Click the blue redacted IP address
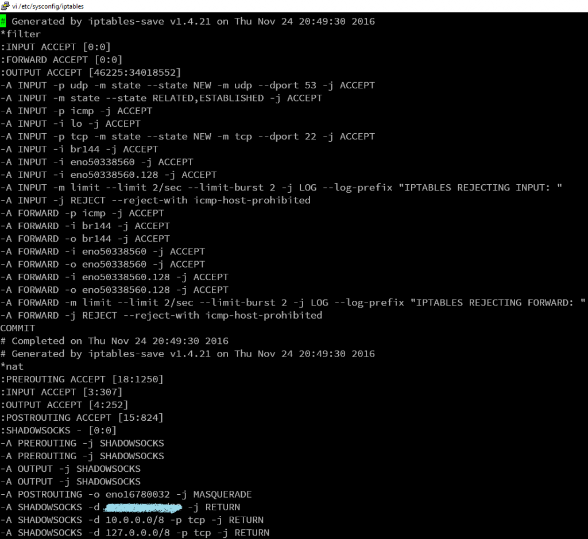 pyautogui.click(x=144, y=507)
